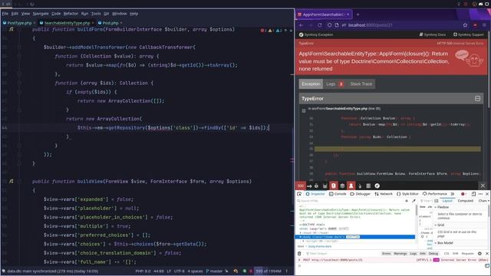Click the UTF-8 encoding in status bar
The height and width of the screenshot is (276, 491).
click(180, 271)
